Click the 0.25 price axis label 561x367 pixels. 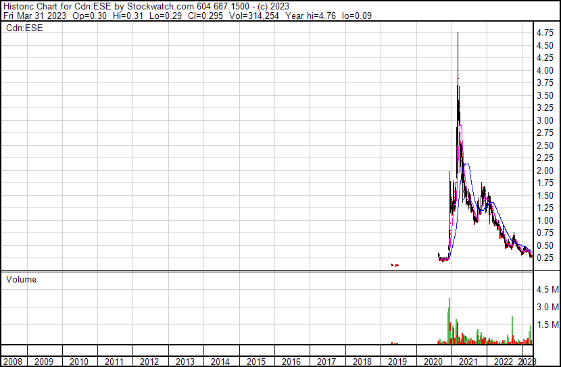pyautogui.click(x=545, y=258)
